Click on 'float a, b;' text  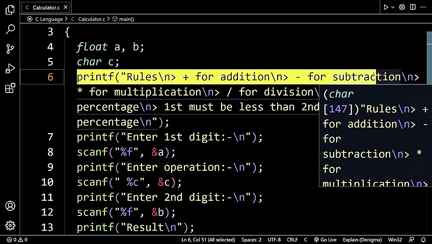(x=110, y=47)
